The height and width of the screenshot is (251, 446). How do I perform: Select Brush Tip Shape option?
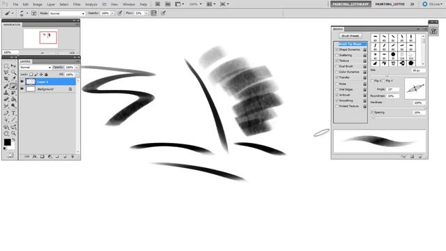[350, 44]
